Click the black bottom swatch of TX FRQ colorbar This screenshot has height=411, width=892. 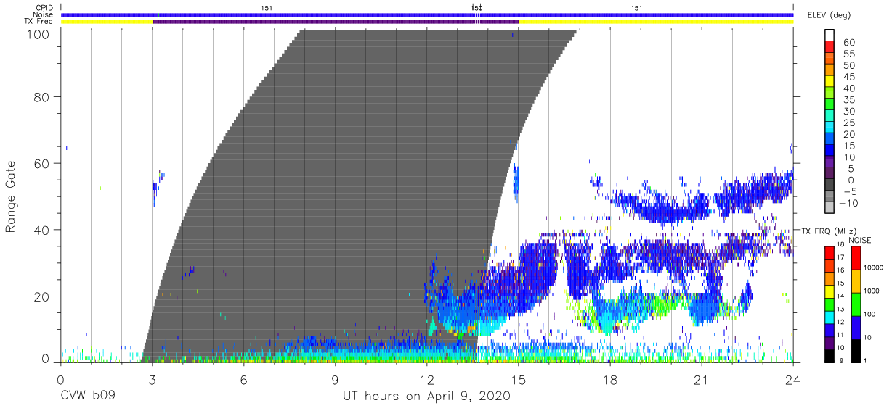point(830,357)
